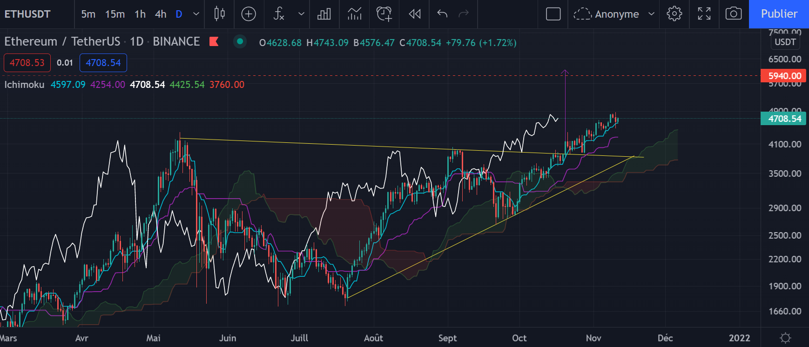Viewport: 809px width, 347px height.
Task: Create an alert with the alarm clock icon
Action: coord(384,14)
